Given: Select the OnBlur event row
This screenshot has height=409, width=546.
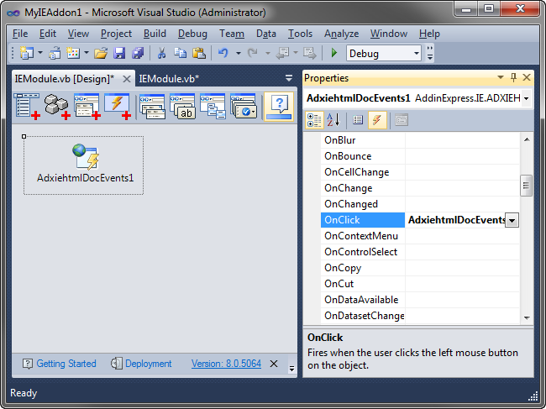Looking at the screenshot, I should pos(420,140).
